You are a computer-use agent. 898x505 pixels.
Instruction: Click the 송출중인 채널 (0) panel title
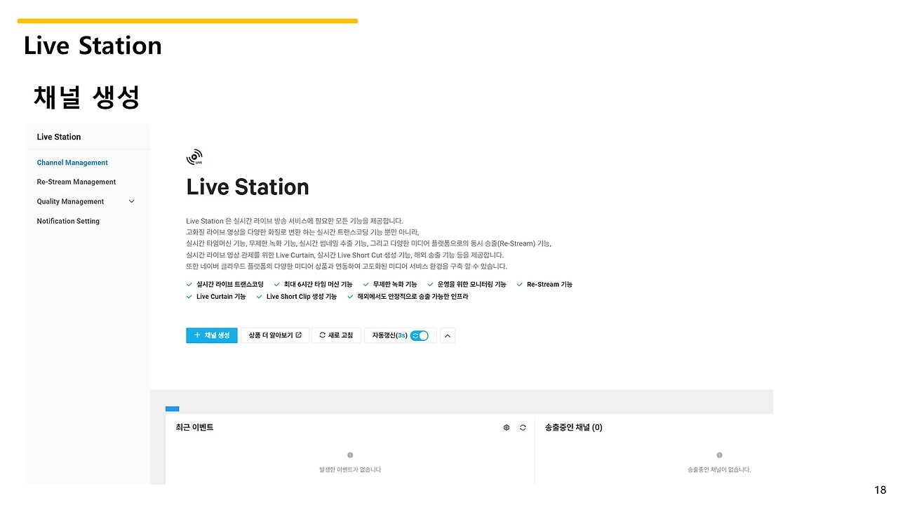point(573,427)
